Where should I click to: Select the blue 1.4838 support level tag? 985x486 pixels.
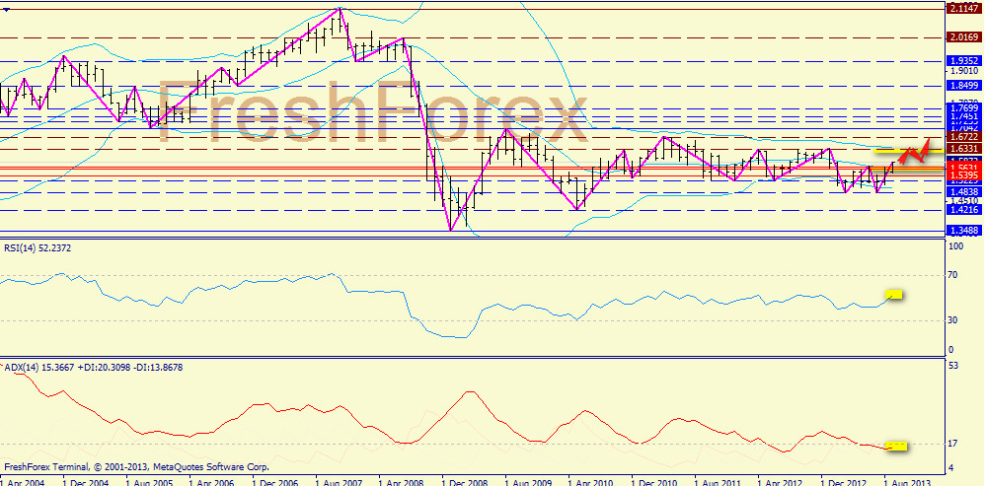tap(962, 191)
